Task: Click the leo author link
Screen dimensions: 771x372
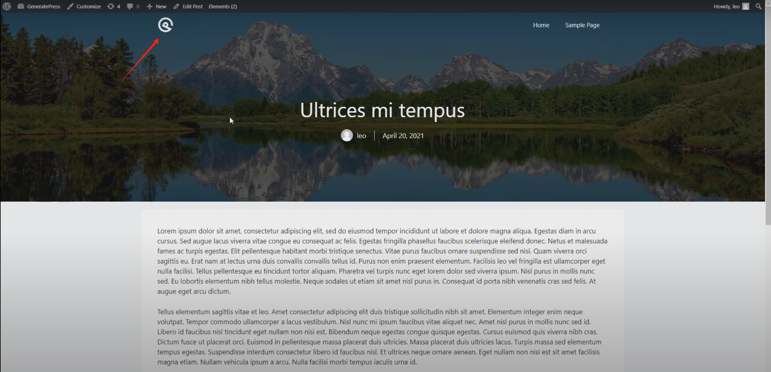Action: click(361, 136)
